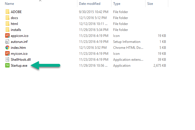Click the date 11/29/2016 5:34 PM
This screenshot has height=130, width=195.
click(x=94, y=30)
